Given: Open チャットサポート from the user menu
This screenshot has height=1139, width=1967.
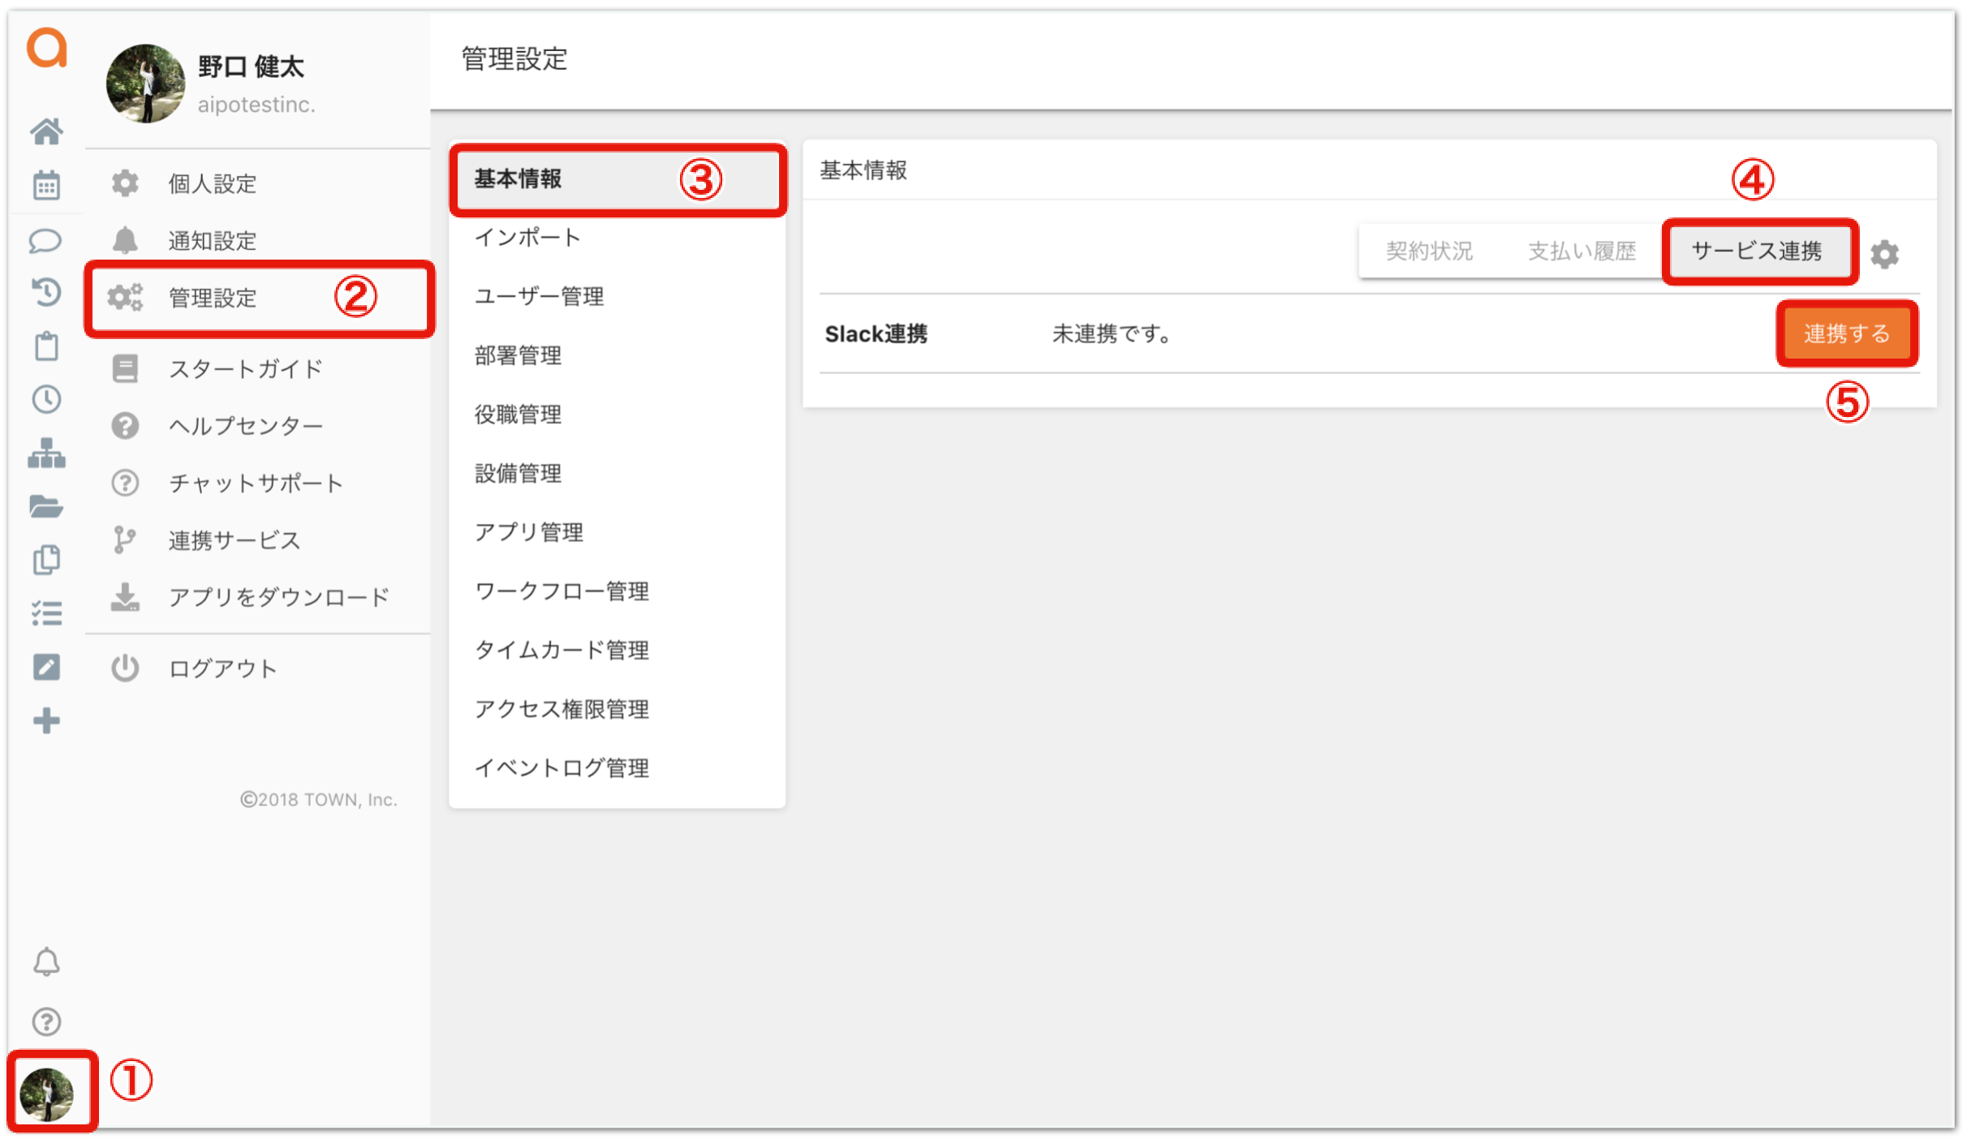Looking at the screenshot, I should (x=257, y=483).
